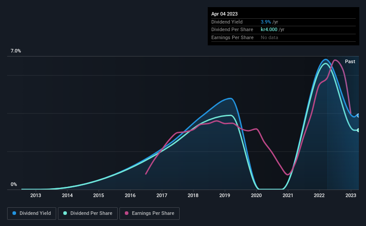Click the teal Dividend Per Share legend dot

(65, 213)
